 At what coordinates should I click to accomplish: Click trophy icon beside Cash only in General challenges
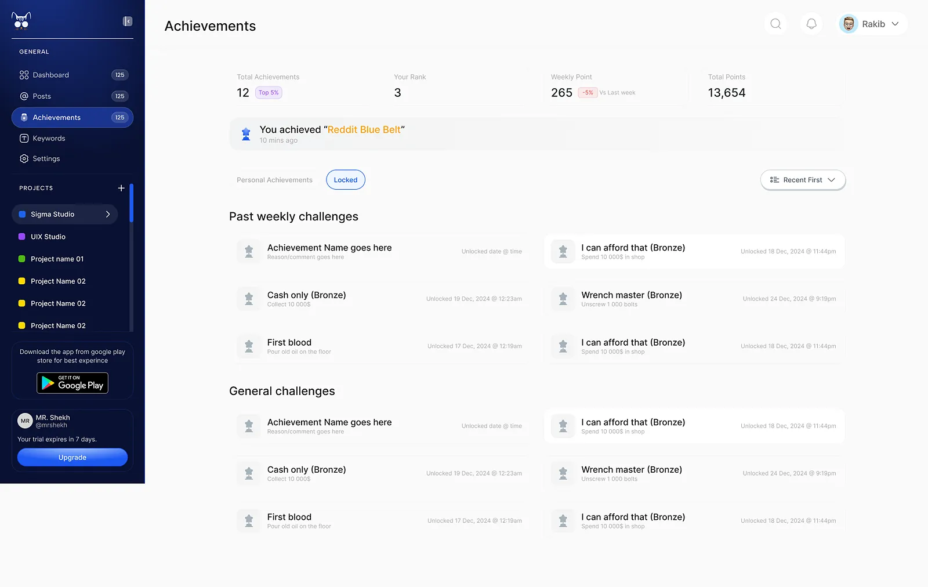[249, 473]
